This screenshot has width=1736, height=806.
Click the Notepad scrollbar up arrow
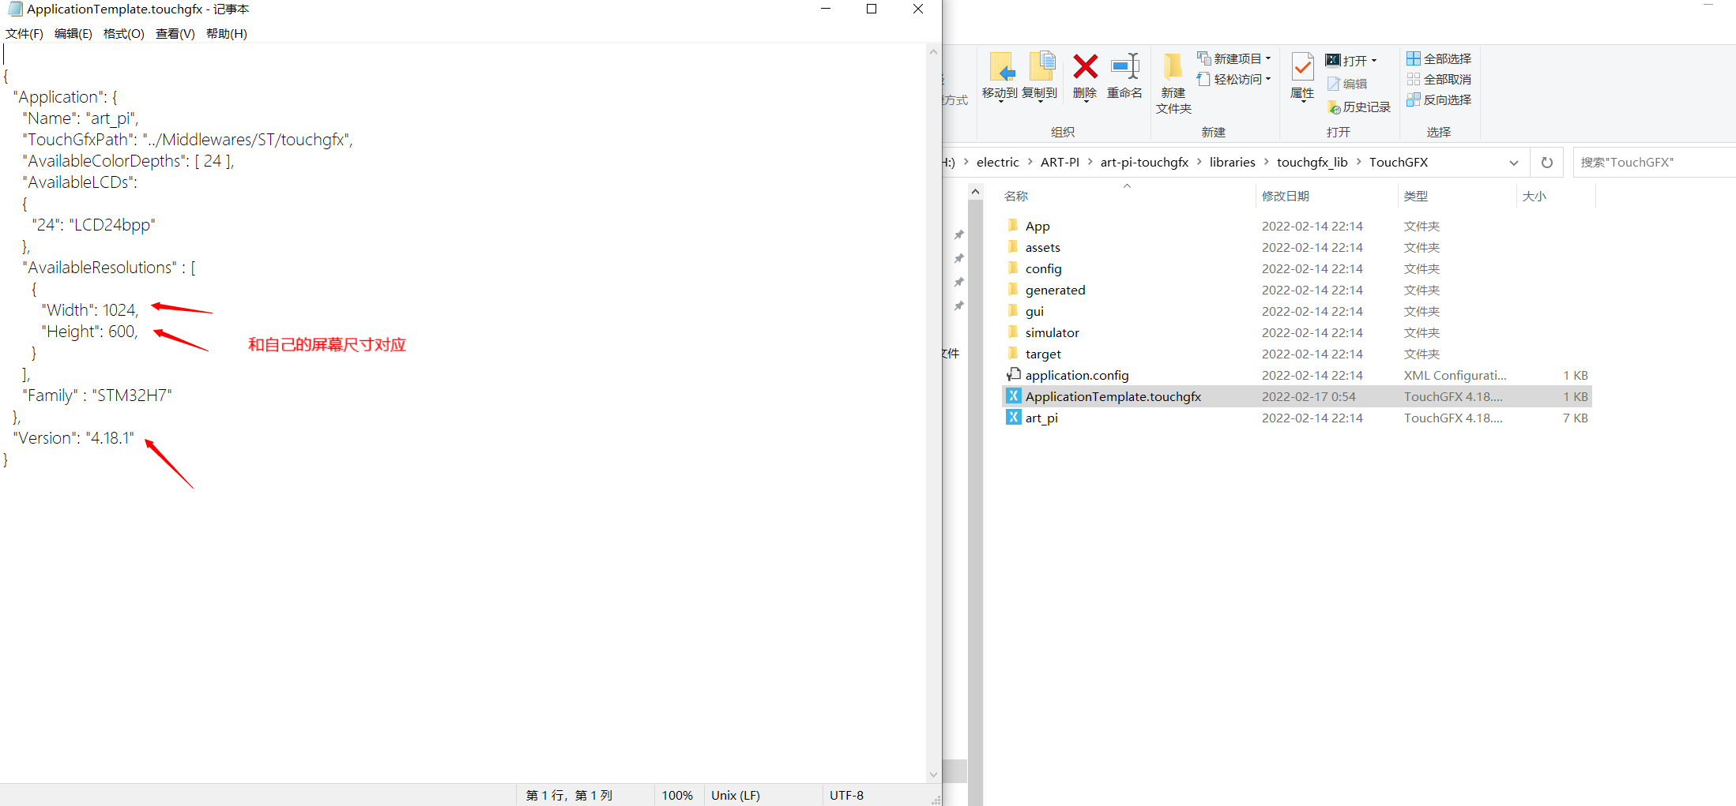pos(933,51)
